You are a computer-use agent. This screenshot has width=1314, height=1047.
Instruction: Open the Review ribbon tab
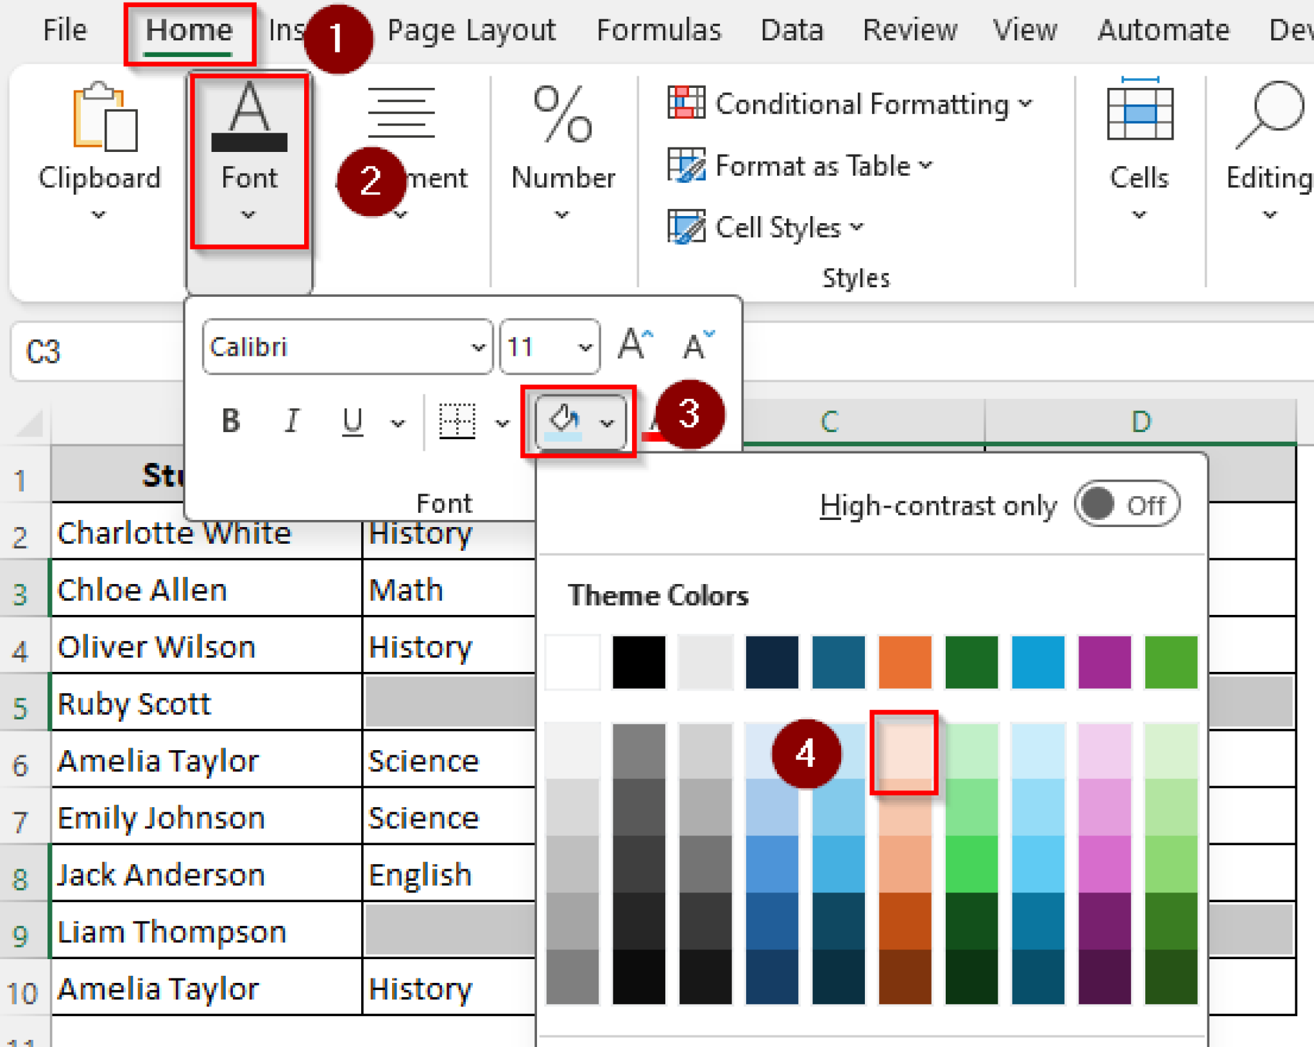910,29
